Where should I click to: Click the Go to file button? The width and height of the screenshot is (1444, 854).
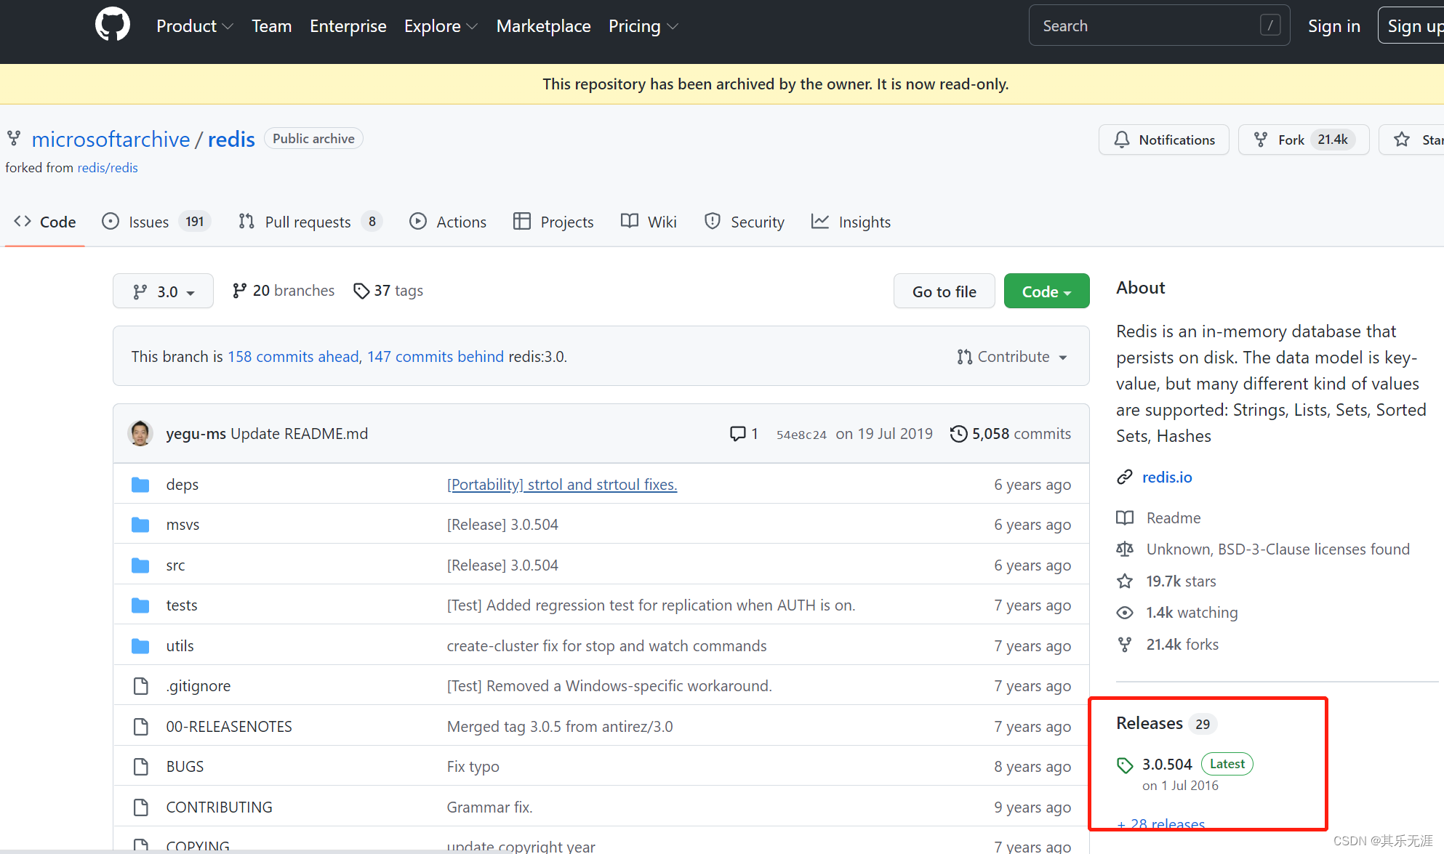click(x=944, y=291)
